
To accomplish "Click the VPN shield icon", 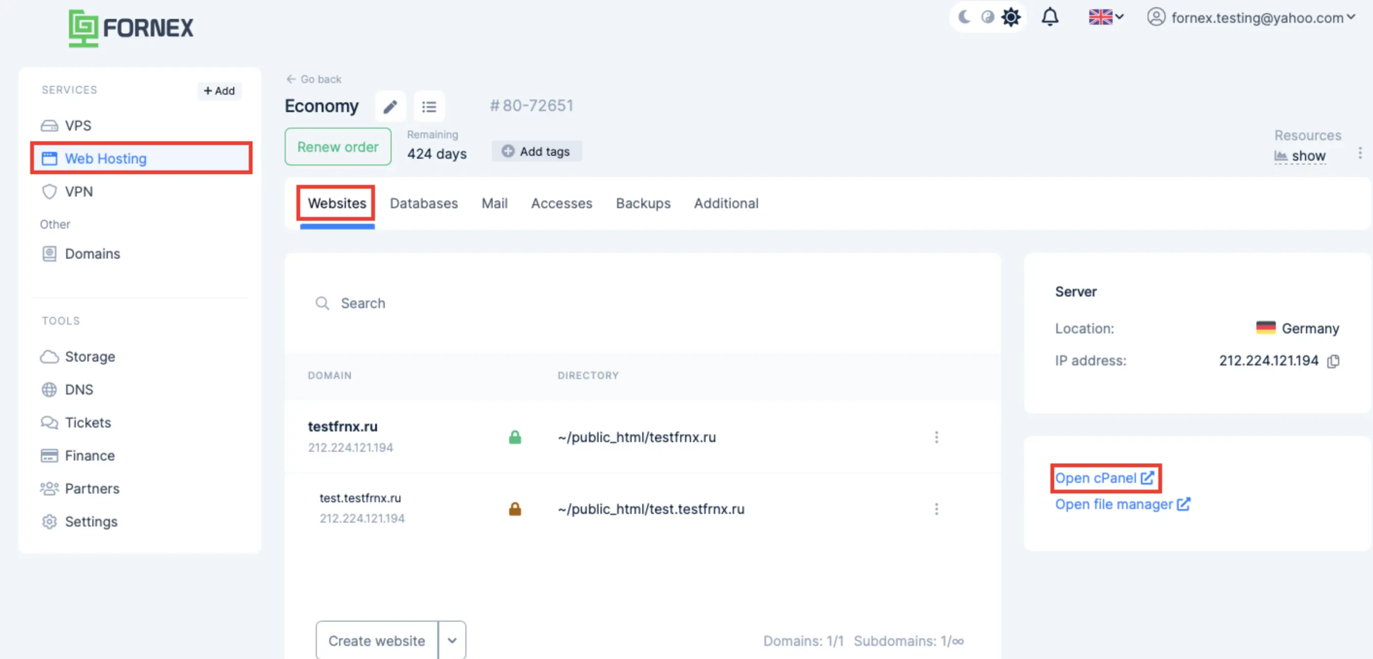I will pyautogui.click(x=50, y=192).
